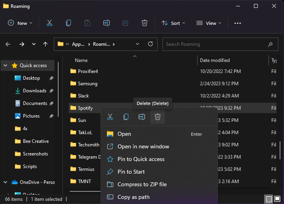Switch to details view layout icon

[x=269, y=199]
